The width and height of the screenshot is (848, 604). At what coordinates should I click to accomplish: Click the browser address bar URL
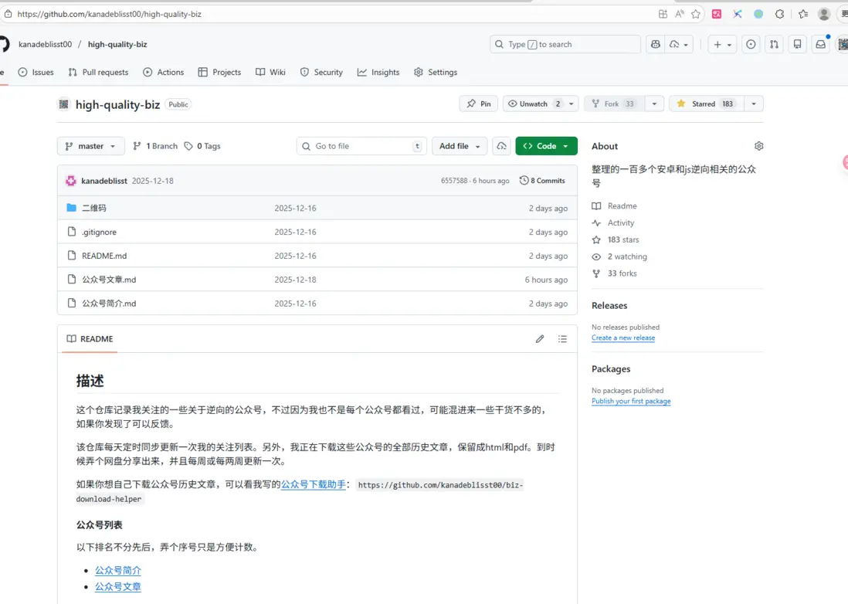tap(109, 14)
